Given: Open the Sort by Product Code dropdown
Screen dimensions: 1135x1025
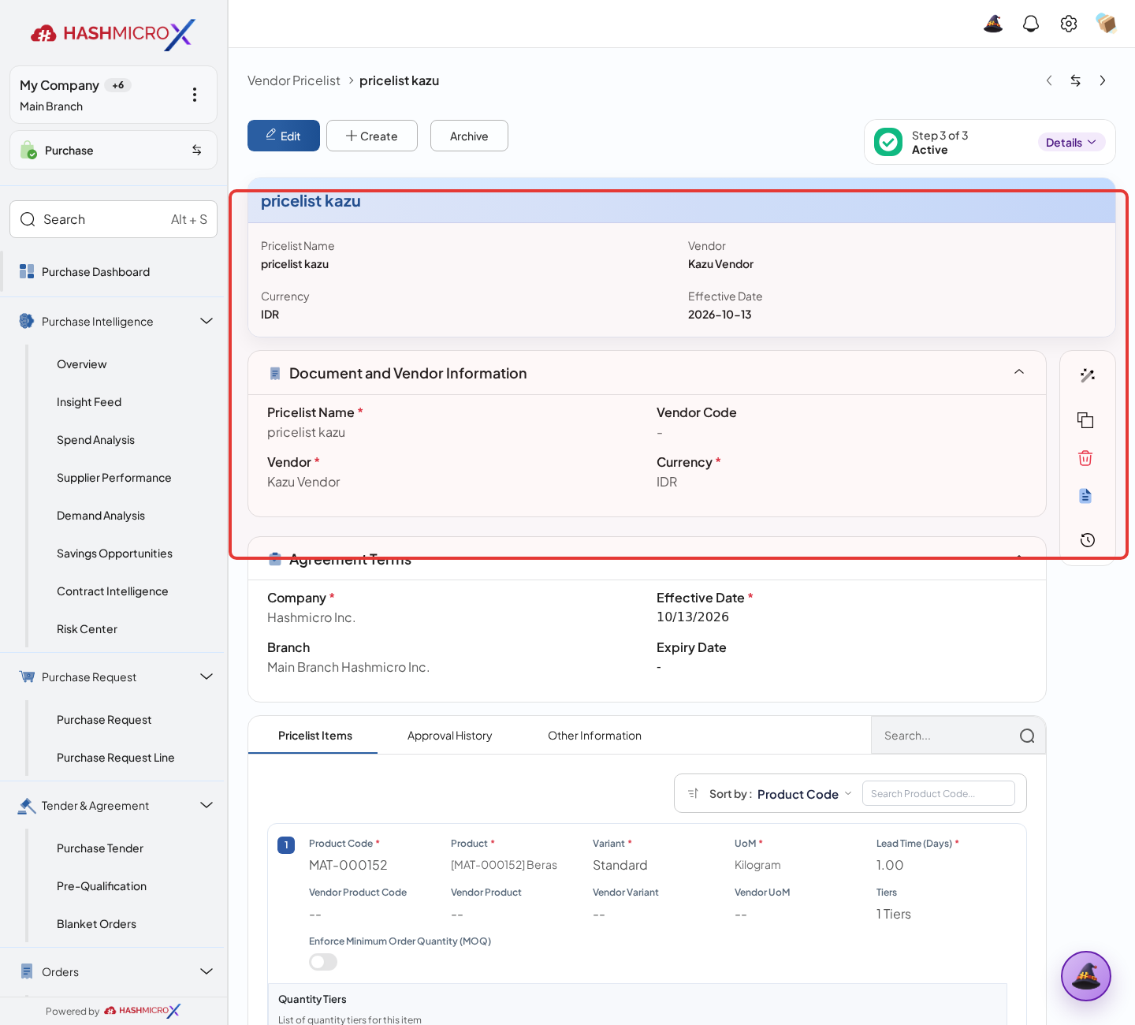Looking at the screenshot, I should [x=804, y=794].
